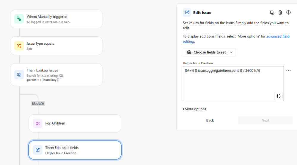
Task: Click the Back button
Action: click(x=210, y=120)
